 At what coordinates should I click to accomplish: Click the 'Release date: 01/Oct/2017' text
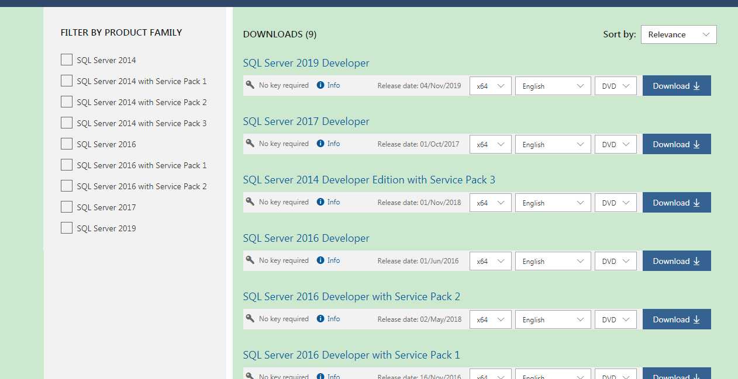[419, 144]
